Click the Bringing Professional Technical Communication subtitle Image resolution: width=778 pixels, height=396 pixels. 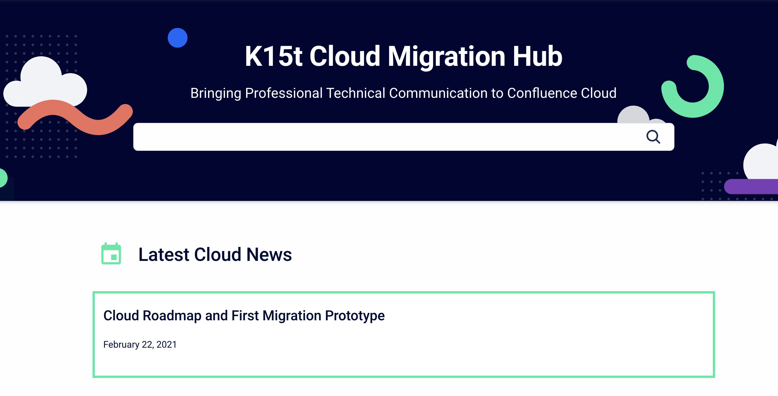point(403,93)
